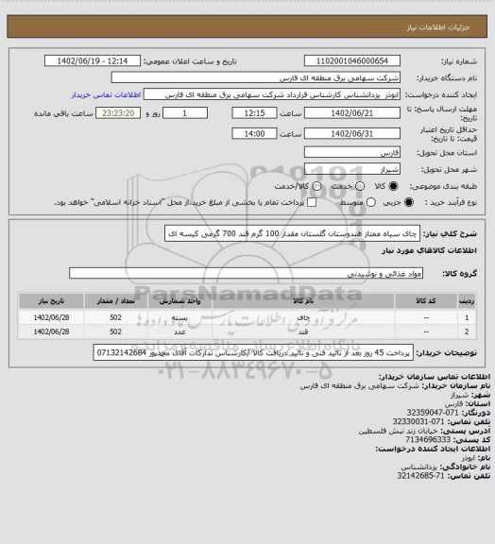
Task: Click quantity 502 in the قند row
Action: pos(116,331)
